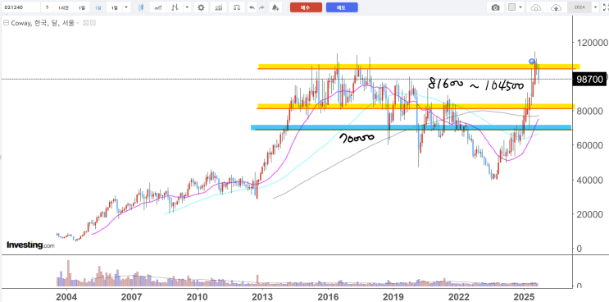
Task: Click the compare scales balance icon
Action: tap(237, 7)
